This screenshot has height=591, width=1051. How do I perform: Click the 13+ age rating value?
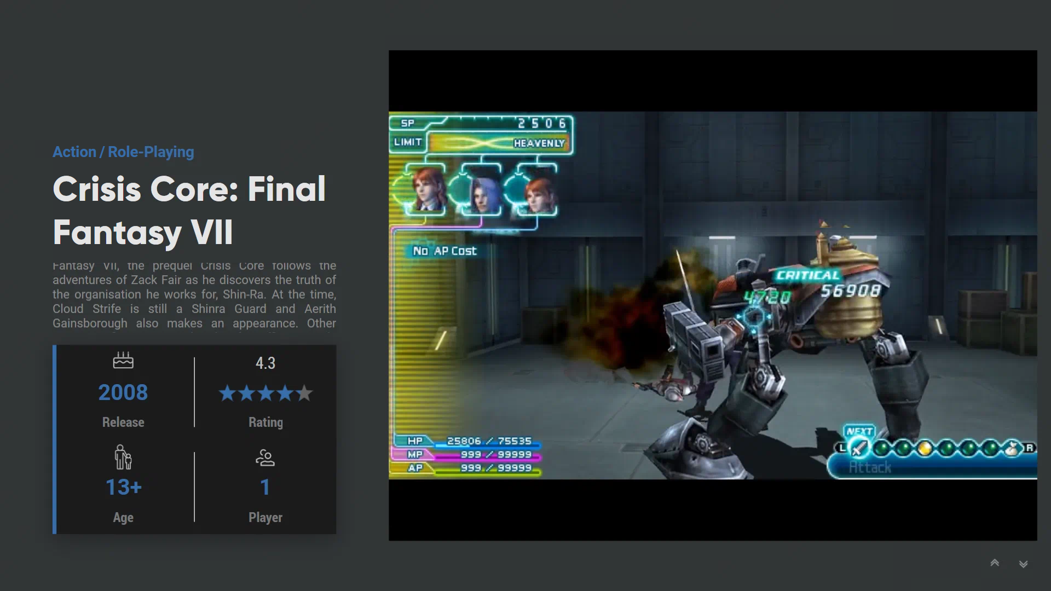click(x=123, y=487)
